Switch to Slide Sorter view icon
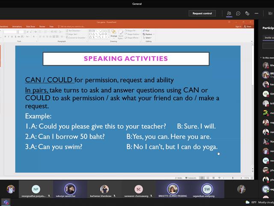Viewport: 274px width, 206px height. point(208,178)
